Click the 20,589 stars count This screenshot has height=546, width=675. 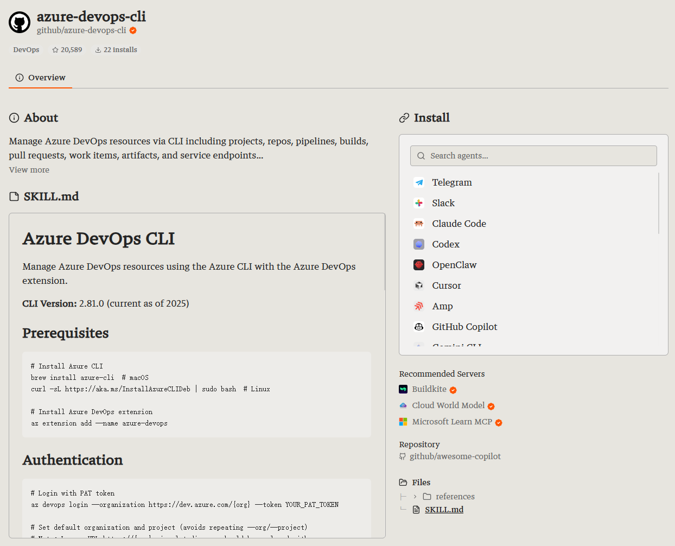tap(72, 50)
